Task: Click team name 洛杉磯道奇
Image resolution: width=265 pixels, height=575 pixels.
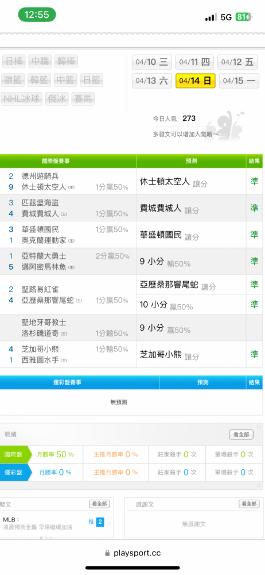Action: (40, 333)
